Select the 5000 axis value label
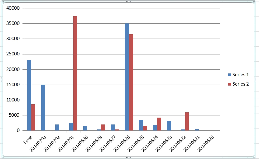 pos(14,115)
